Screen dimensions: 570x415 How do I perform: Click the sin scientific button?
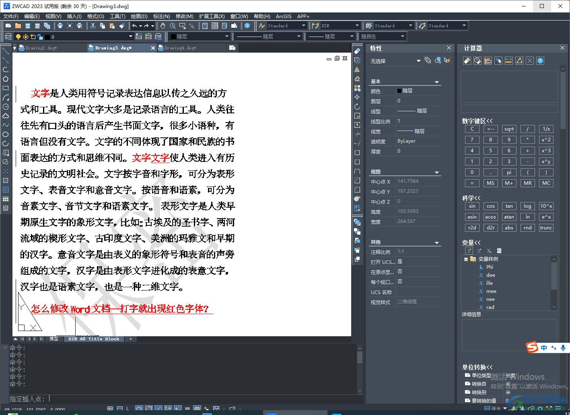472,206
